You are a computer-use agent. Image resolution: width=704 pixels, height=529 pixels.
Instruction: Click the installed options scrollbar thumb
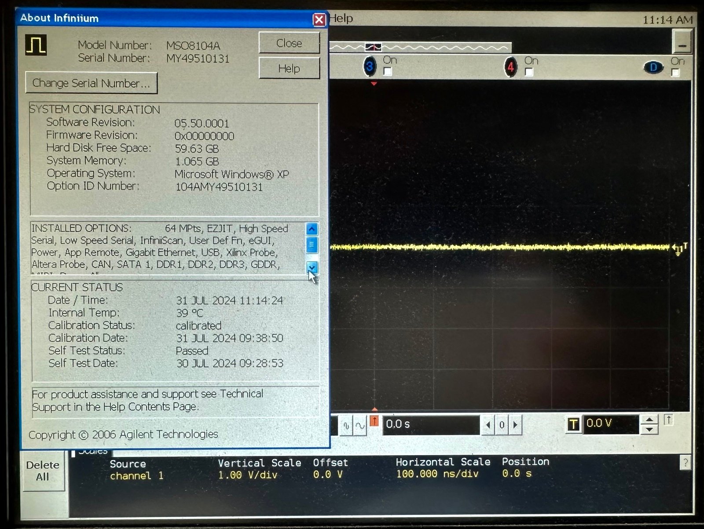[x=312, y=245]
